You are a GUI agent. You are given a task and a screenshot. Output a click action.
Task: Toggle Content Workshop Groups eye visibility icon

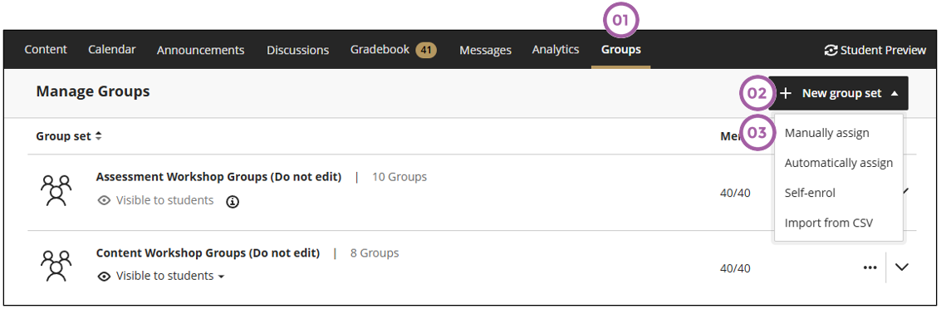click(x=104, y=276)
